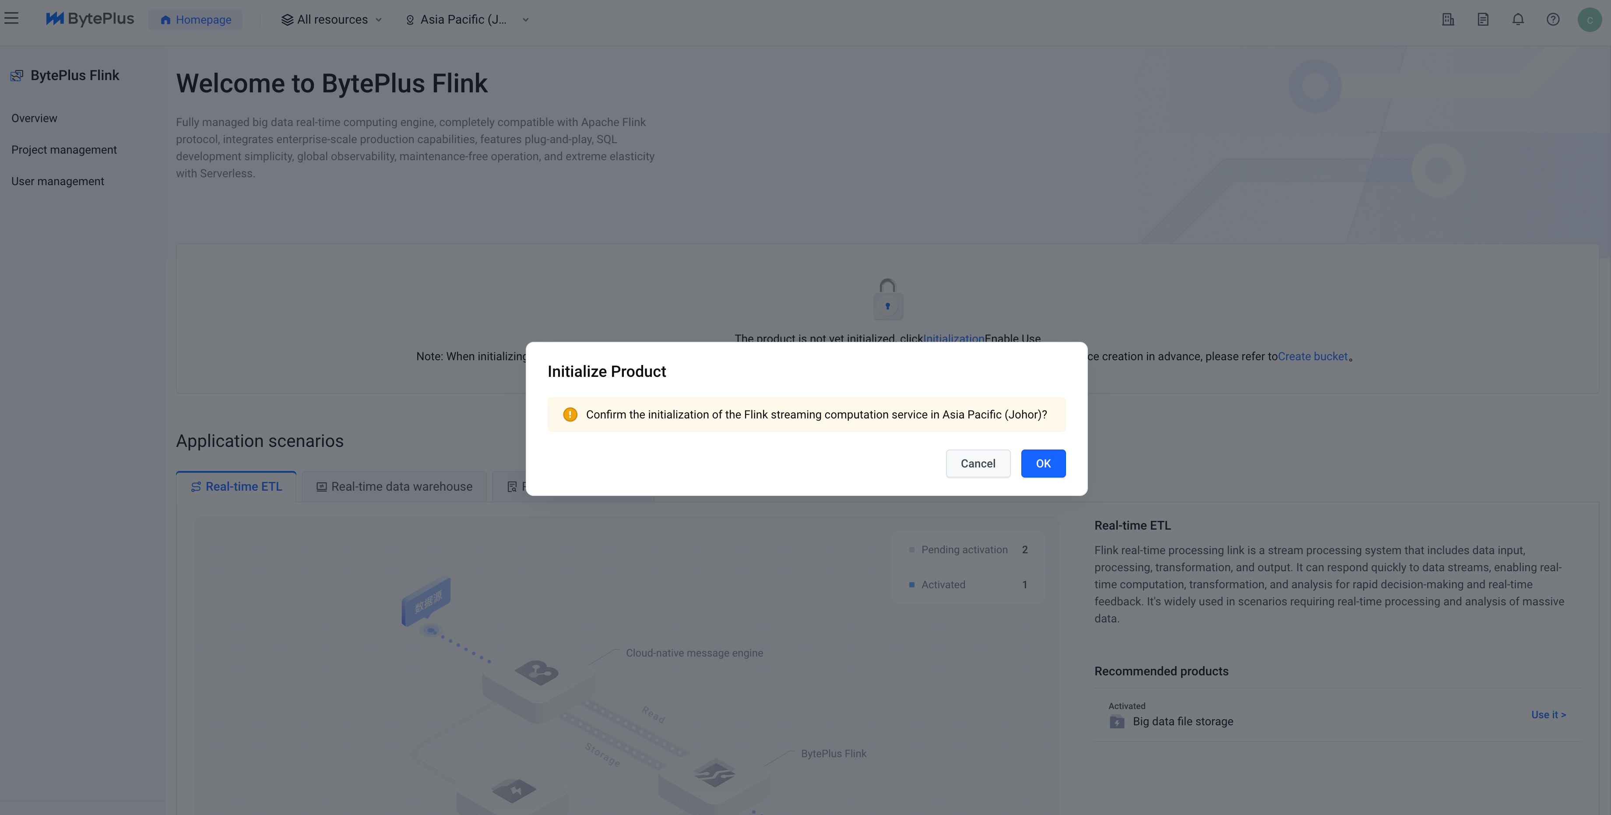Open User management in sidebar

(x=57, y=181)
